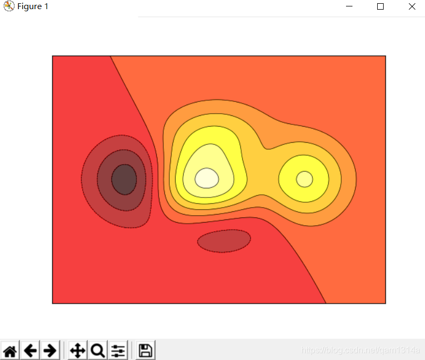Click the 'Figure 1' window title text
The height and width of the screenshot is (360, 425).
tap(33, 6)
